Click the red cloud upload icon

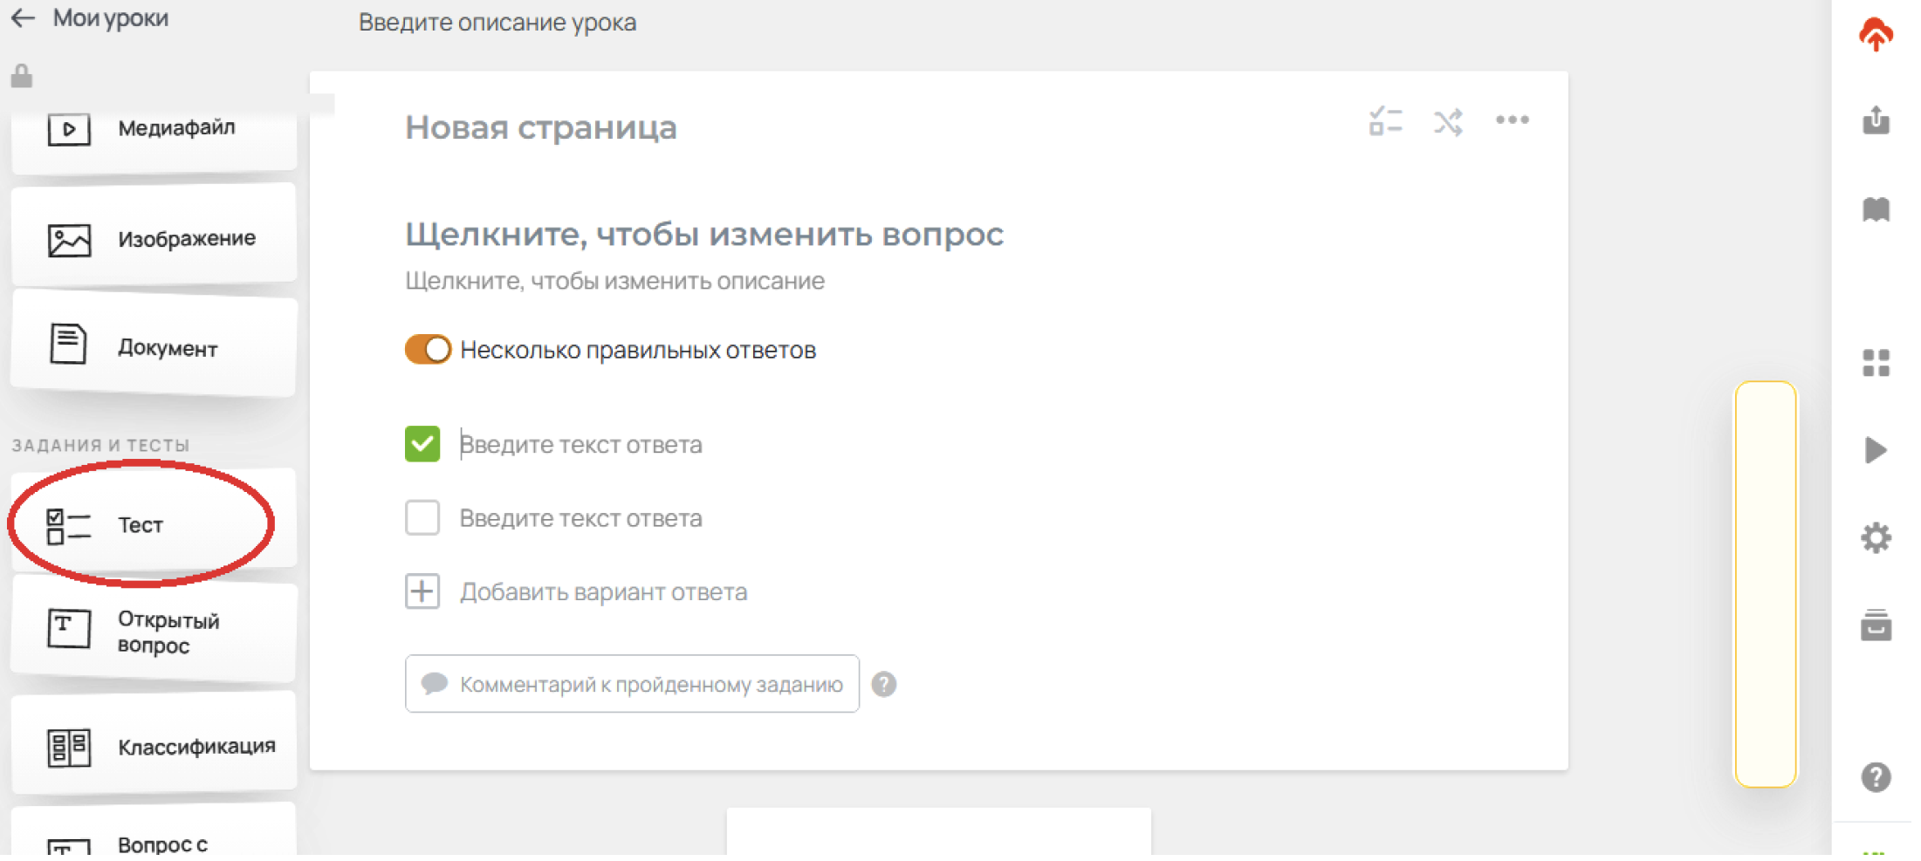pyautogui.click(x=1875, y=36)
